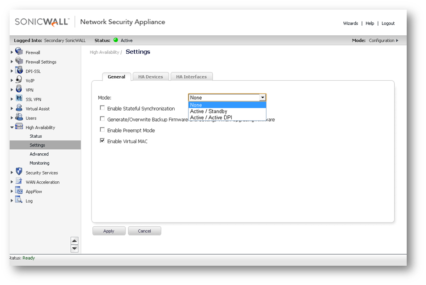This screenshot has width=426, height=285.
Task: Click the sidebar scroll down arrow
Action: tap(74, 248)
